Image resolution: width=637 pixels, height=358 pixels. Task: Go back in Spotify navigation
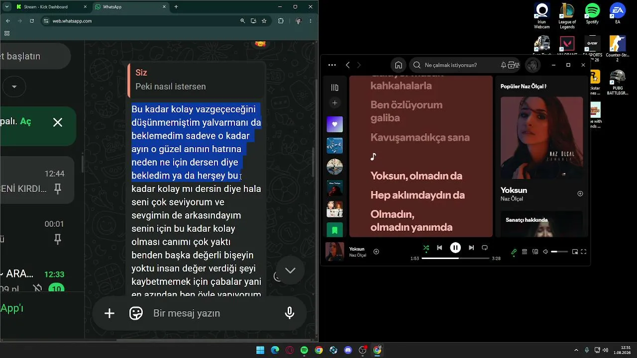(348, 65)
